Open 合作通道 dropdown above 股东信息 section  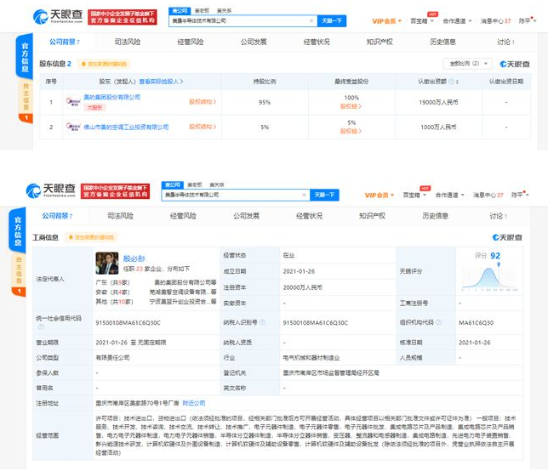pos(457,21)
